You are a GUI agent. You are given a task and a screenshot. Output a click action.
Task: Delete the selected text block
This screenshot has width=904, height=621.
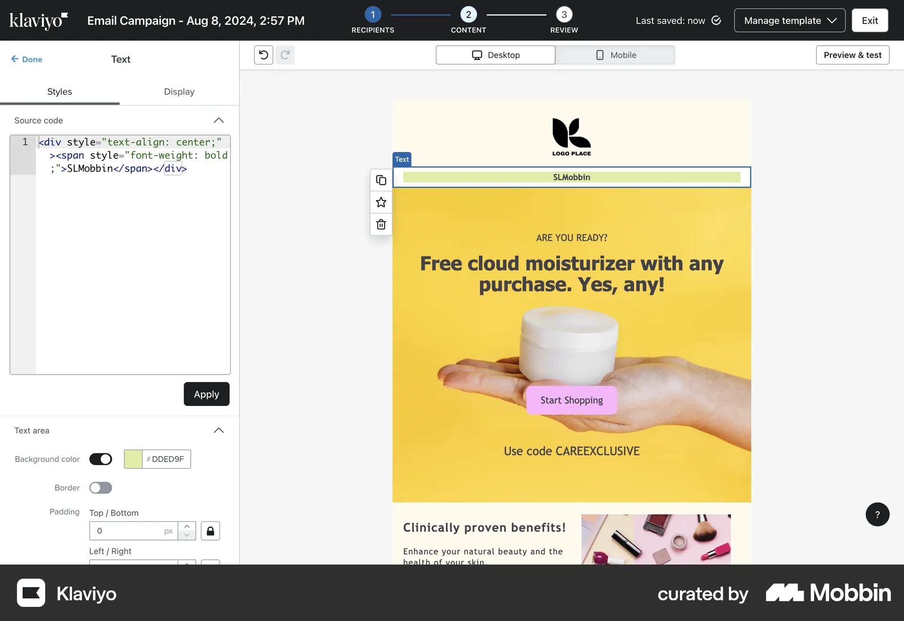tap(380, 224)
